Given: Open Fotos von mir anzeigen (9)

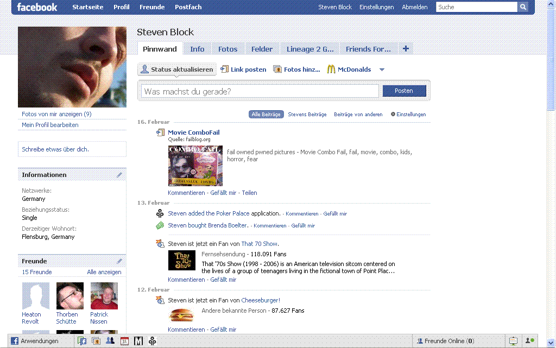Looking at the screenshot, I should click(x=56, y=114).
